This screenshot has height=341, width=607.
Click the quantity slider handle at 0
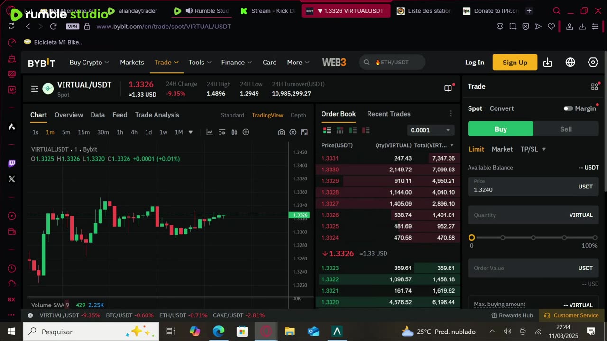tap(471, 238)
